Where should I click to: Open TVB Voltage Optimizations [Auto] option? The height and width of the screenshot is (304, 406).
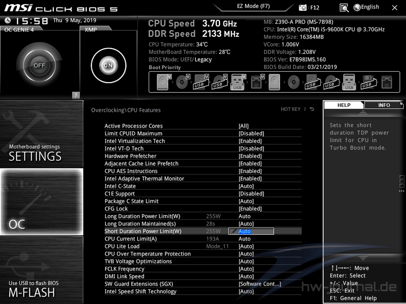coord(203,261)
